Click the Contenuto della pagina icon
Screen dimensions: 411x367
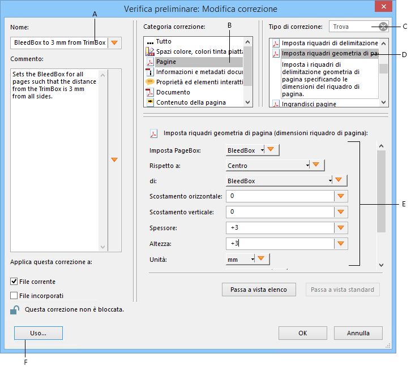pos(150,102)
